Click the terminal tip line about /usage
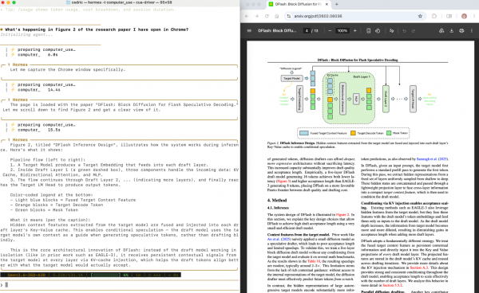Viewport: 479px width, 293px height. pos(88,10)
